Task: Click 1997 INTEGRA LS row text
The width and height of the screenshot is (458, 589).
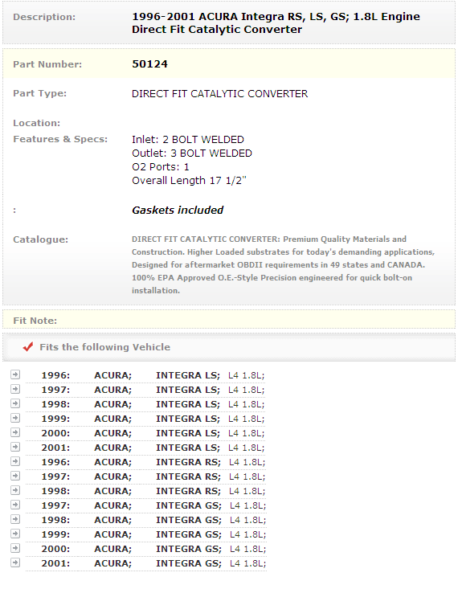Action: click(153, 390)
